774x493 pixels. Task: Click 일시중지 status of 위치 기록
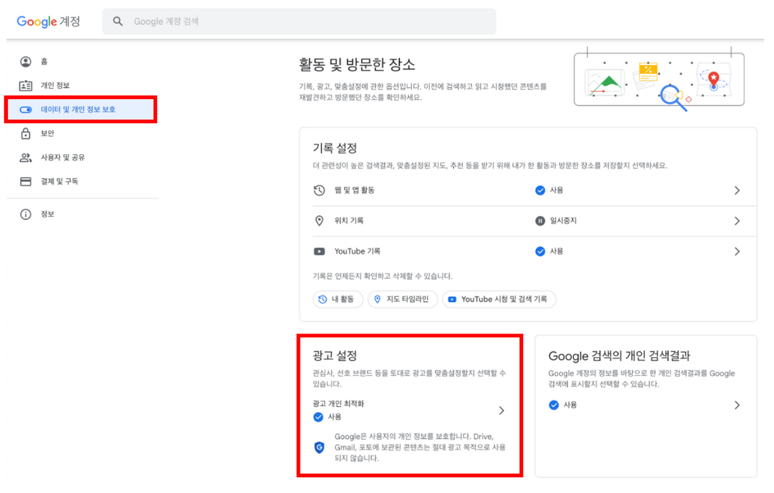point(556,221)
